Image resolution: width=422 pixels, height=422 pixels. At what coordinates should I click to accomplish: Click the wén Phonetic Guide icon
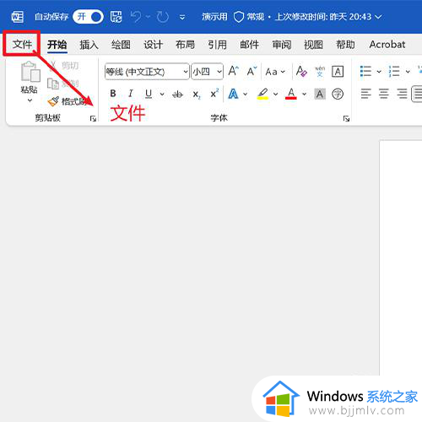pos(320,71)
